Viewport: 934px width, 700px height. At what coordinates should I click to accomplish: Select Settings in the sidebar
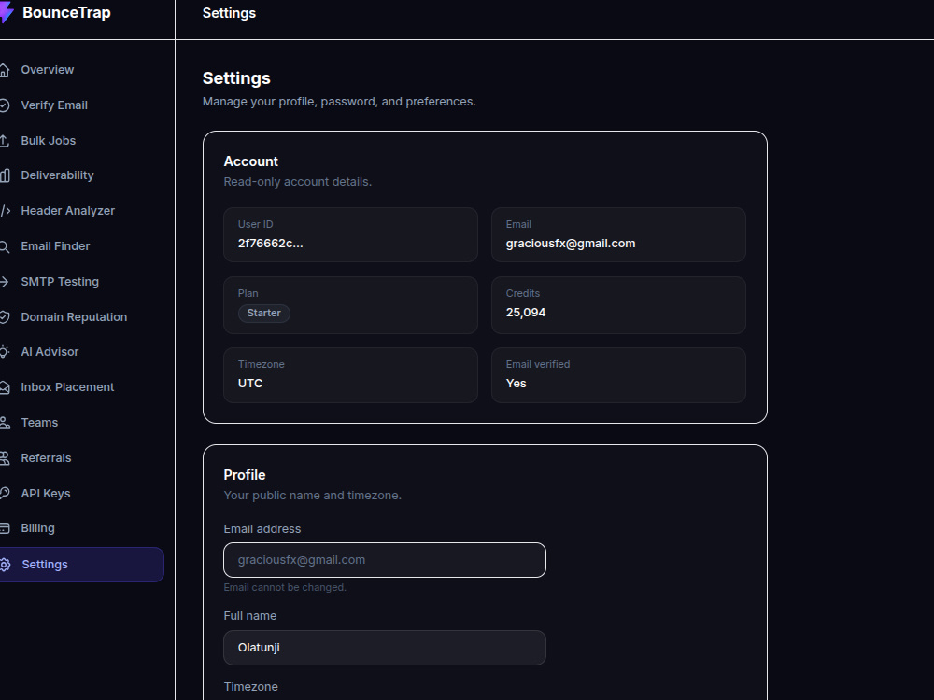point(80,565)
